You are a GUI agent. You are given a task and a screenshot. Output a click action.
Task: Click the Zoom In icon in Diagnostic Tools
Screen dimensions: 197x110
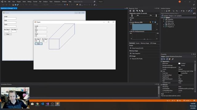coord(137,11)
